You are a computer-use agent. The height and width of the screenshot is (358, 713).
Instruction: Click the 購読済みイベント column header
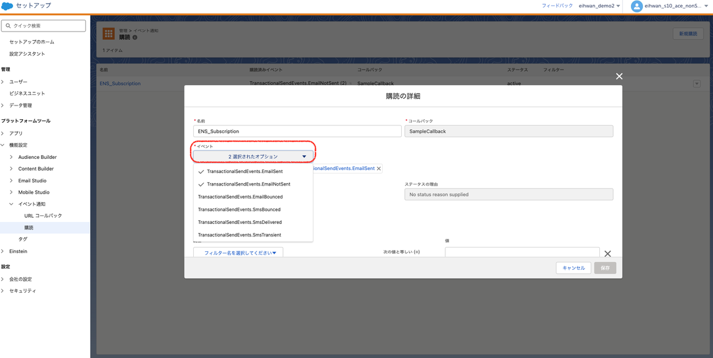266,70
